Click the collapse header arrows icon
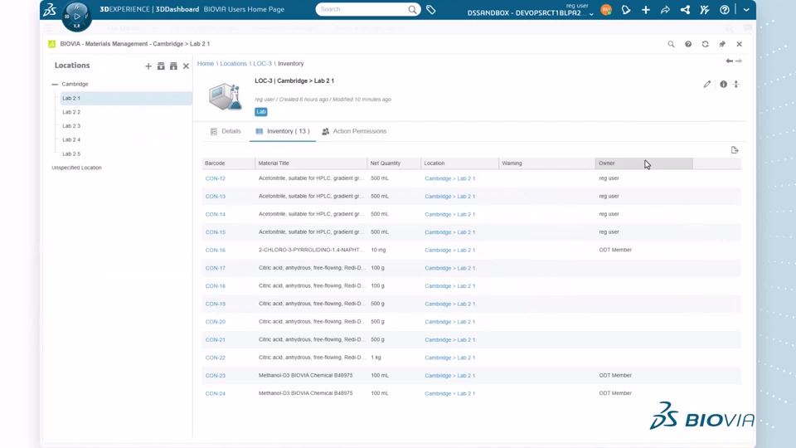The image size is (796, 448). pos(736,85)
